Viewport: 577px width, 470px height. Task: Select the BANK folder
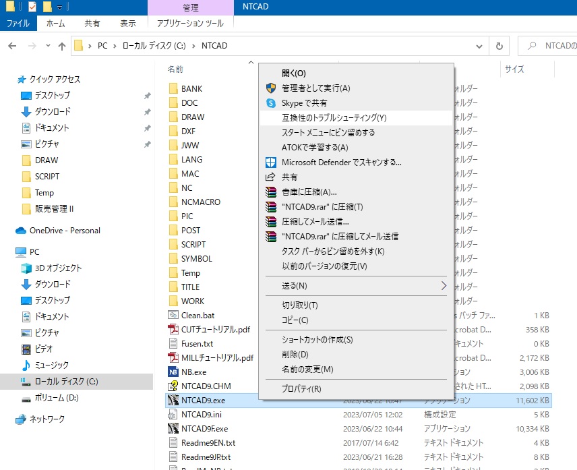click(191, 89)
